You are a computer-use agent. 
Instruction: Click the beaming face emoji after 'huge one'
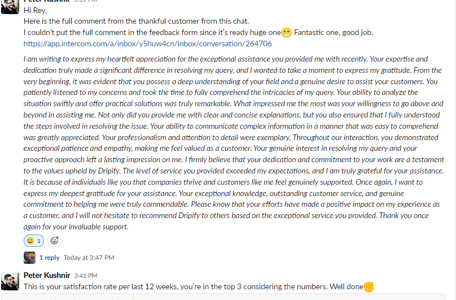287,32
